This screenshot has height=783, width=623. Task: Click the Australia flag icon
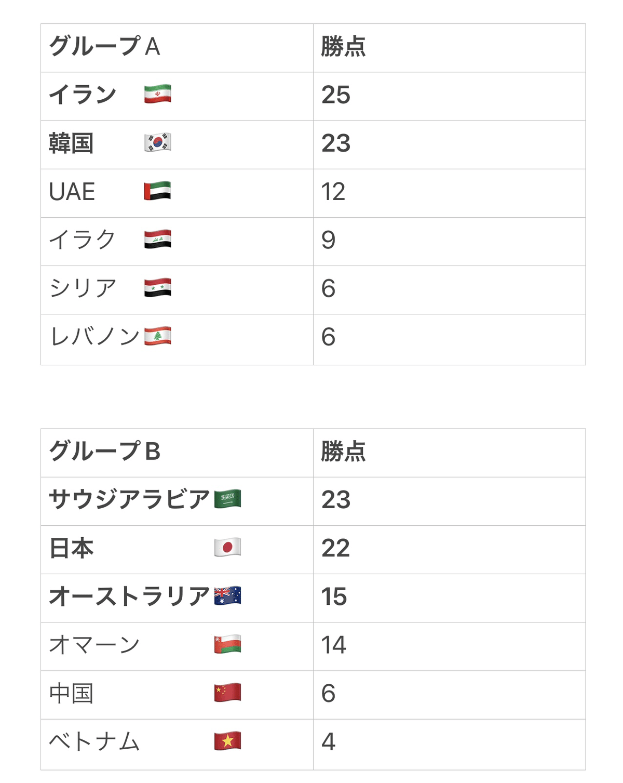point(228,595)
